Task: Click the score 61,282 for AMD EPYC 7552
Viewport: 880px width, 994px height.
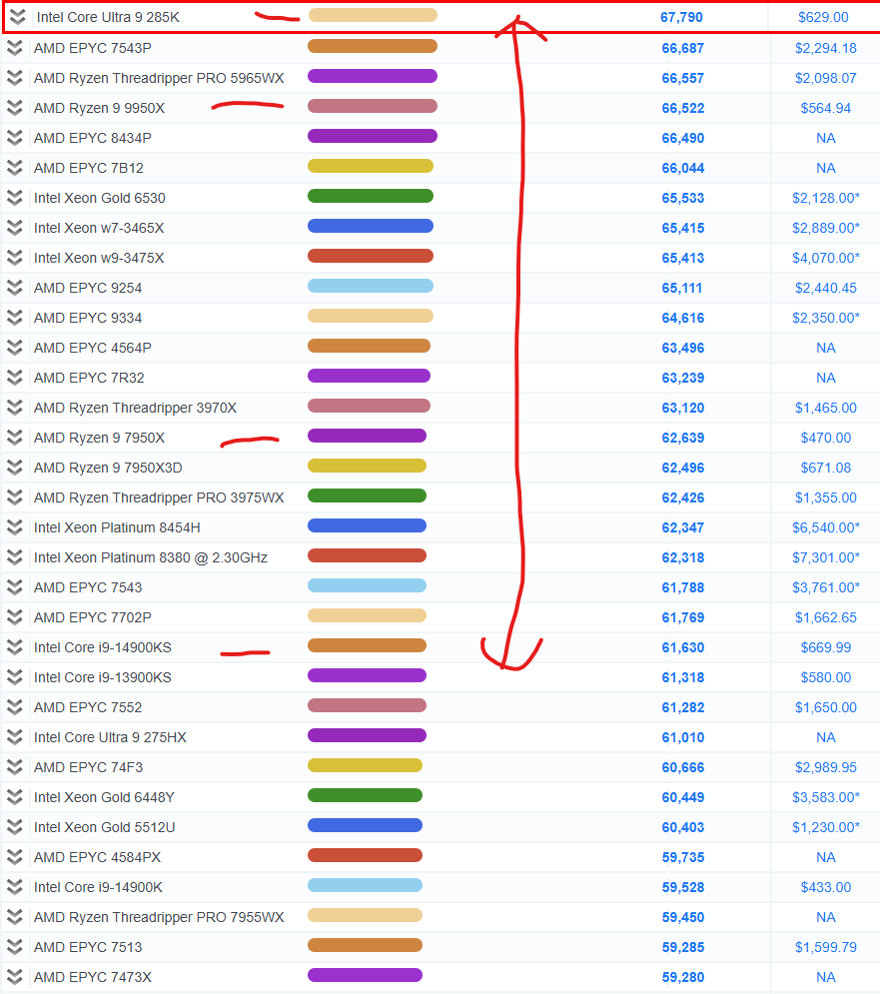Action: tap(683, 707)
